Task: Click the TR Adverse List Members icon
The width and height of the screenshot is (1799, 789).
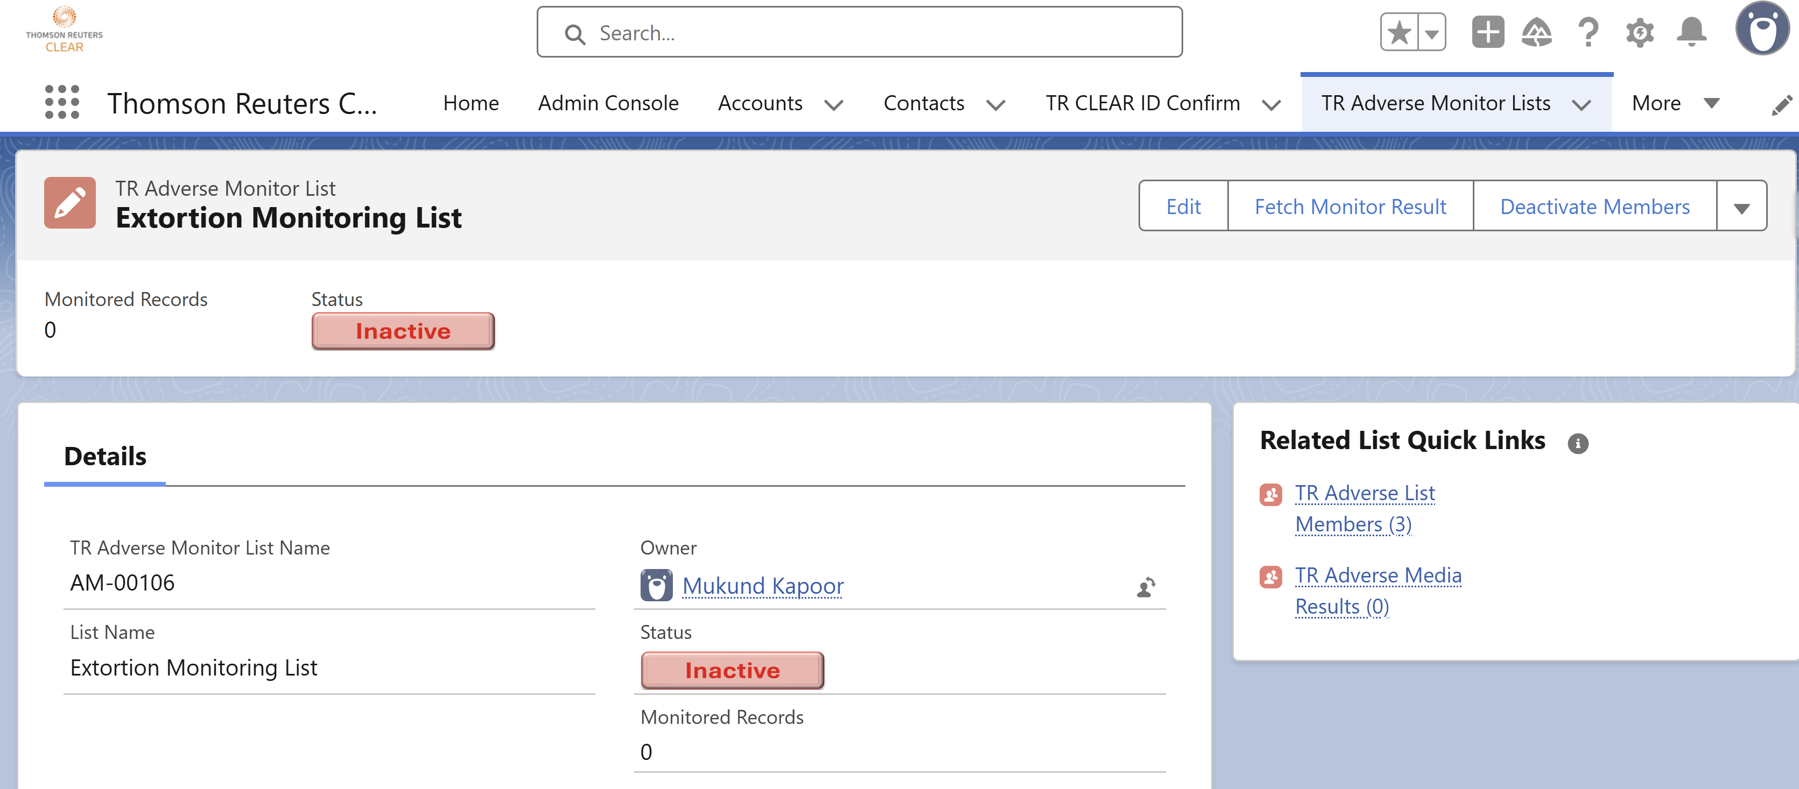Action: (x=1270, y=495)
